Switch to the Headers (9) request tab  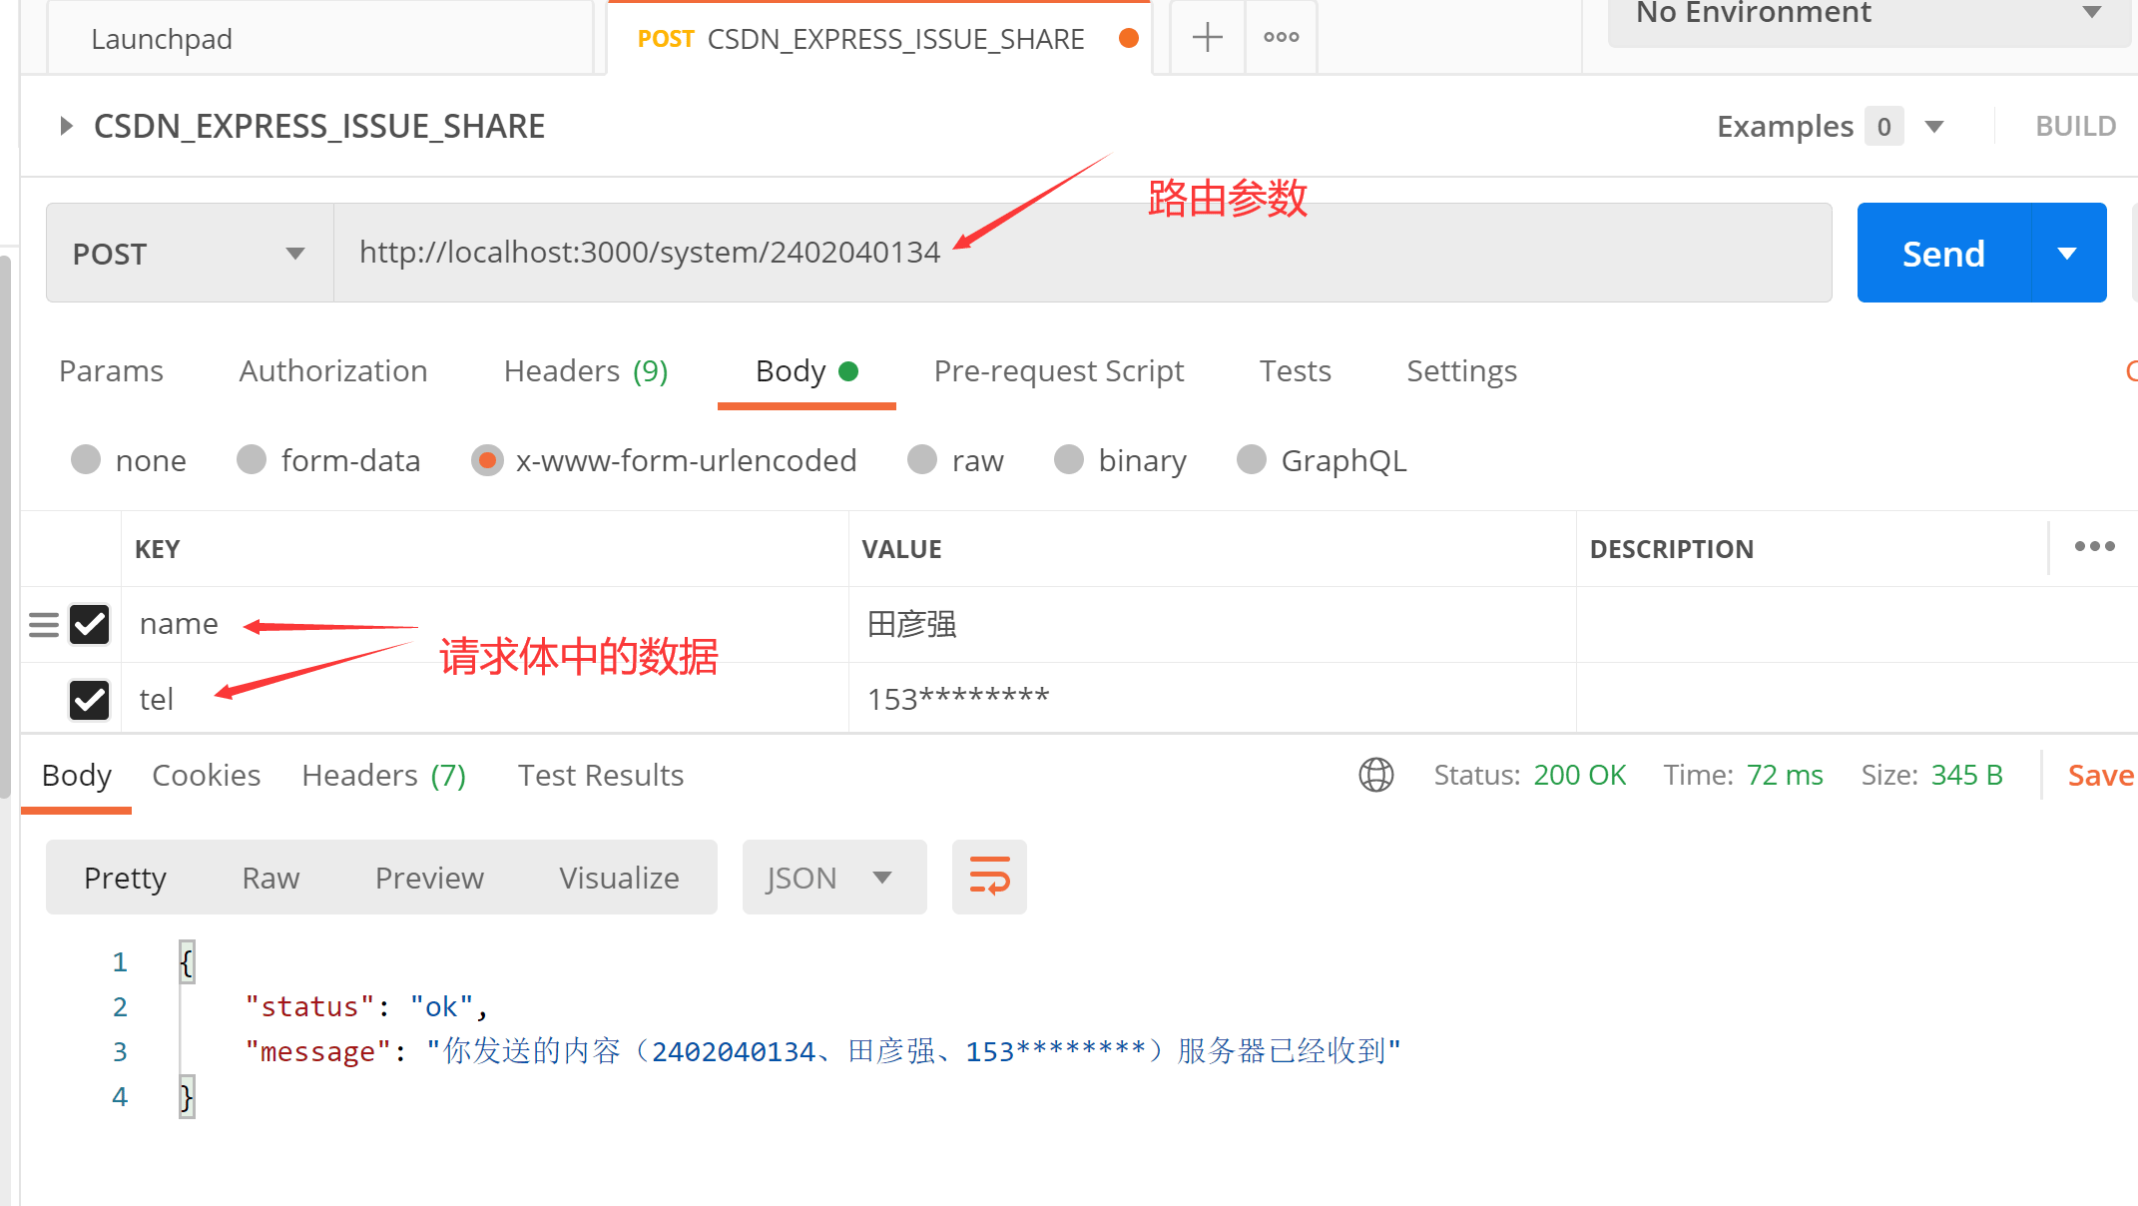click(585, 371)
